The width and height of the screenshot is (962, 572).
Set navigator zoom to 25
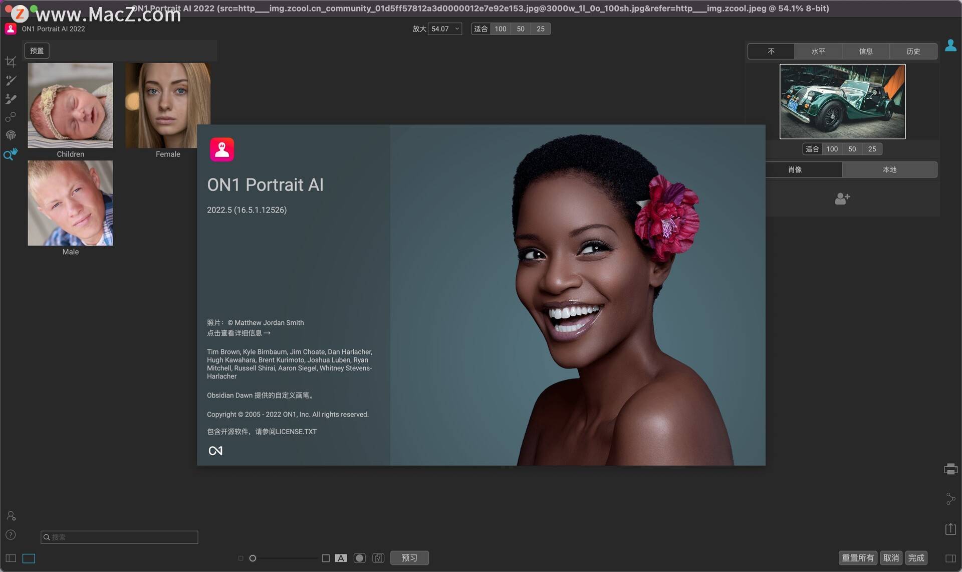click(872, 149)
